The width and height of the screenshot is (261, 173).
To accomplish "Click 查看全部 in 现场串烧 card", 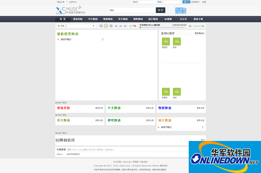I will point(99,108).
